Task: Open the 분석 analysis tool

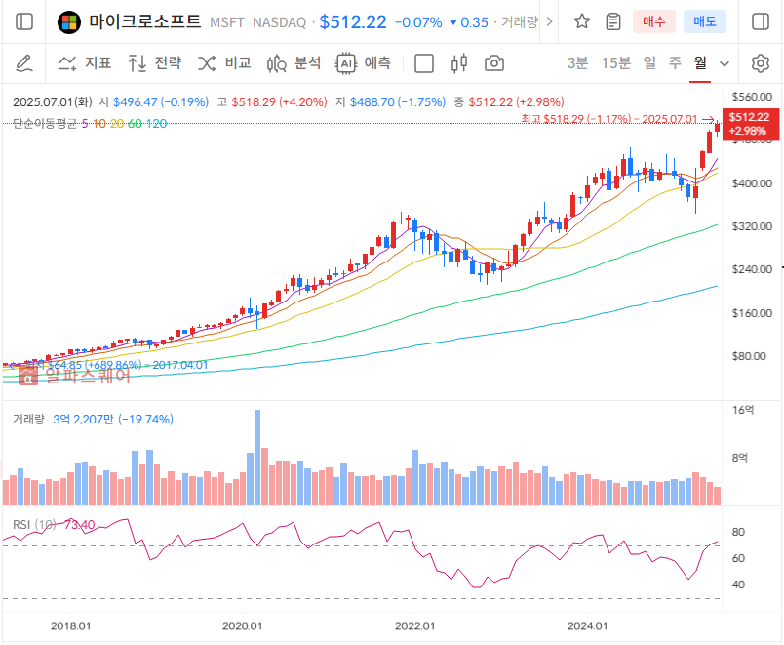Action: click(294, 63)
